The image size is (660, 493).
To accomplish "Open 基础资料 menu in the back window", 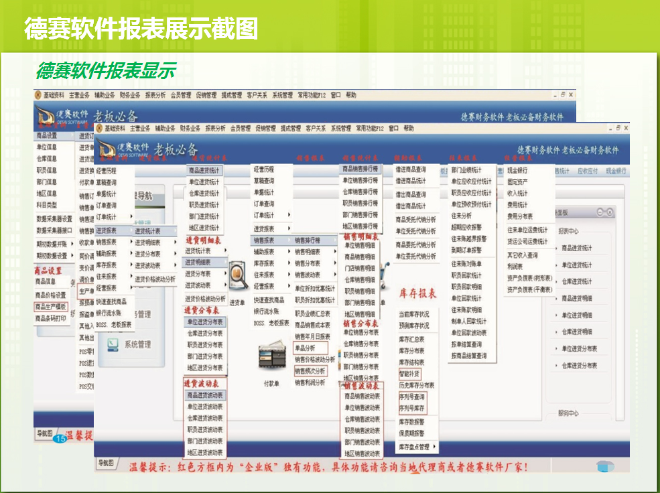I will pyautogui.click(x=54, y=95).
